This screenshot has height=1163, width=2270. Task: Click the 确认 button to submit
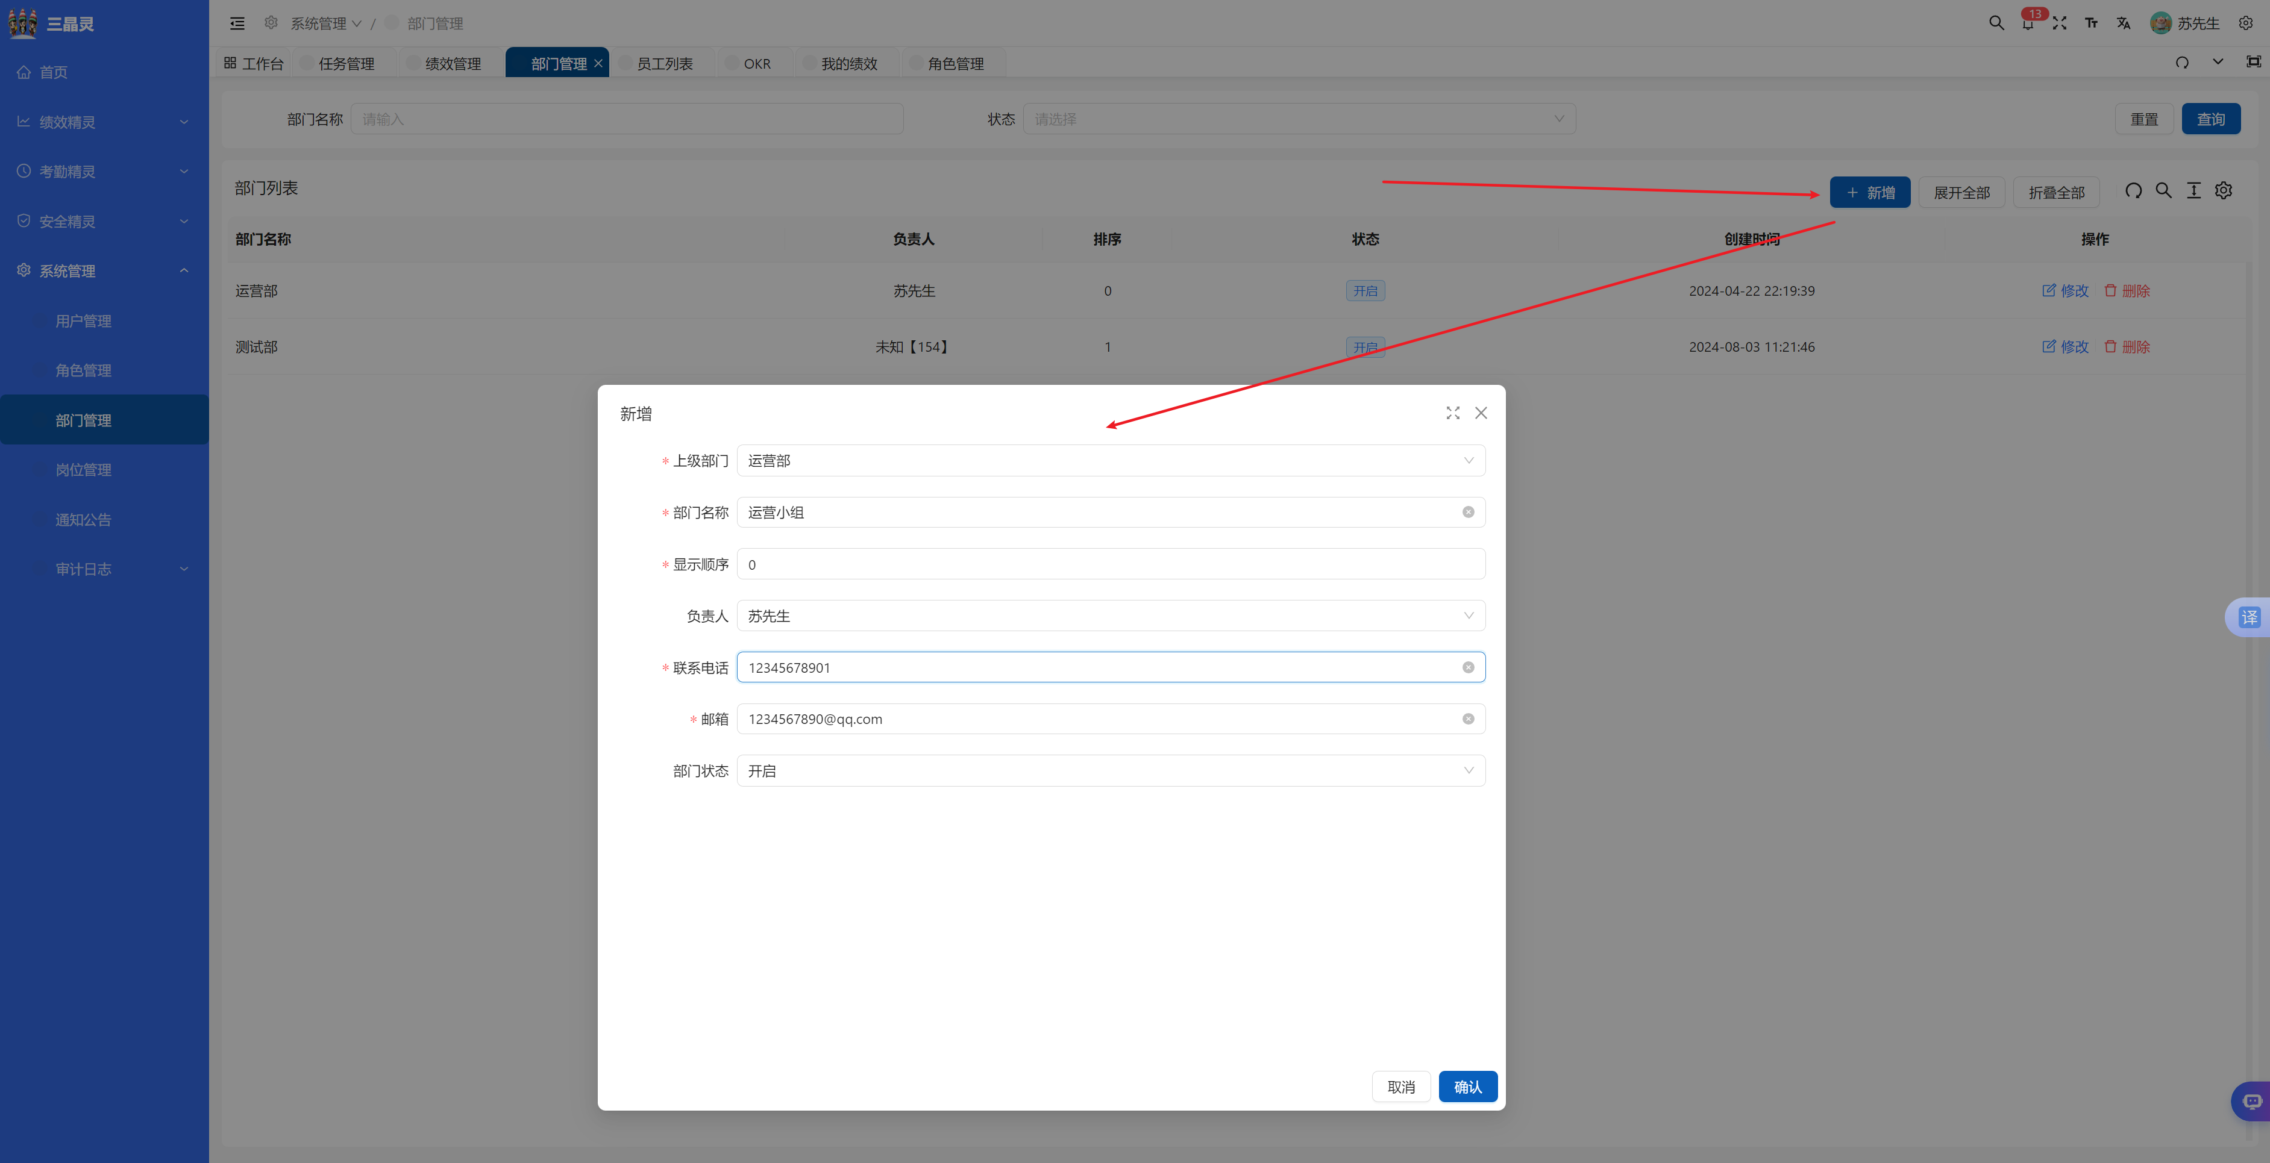pyautogui.click(x=1467, y=1087)
